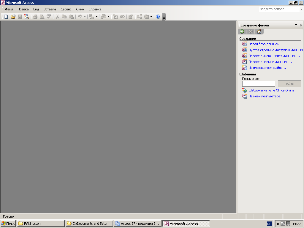Open the task pane selector dropdown
The height and width of the screenshot is (228, 304).
pyautogui.click(x=296, y=25)
